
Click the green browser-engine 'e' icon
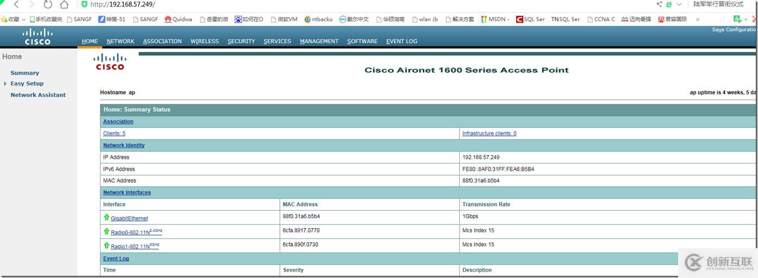(x=669, y=4)
